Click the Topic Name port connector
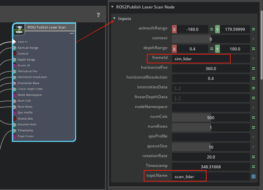Screen dimensions: 263x190 (x=15, y=136)
